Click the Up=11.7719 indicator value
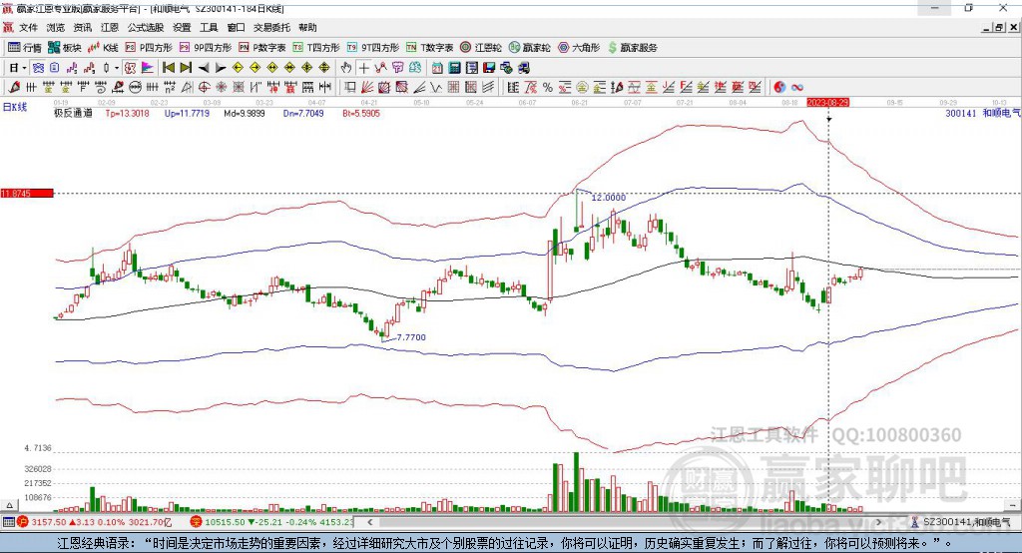Viewport: 1022px width, 553px height. tap(187, 113)
